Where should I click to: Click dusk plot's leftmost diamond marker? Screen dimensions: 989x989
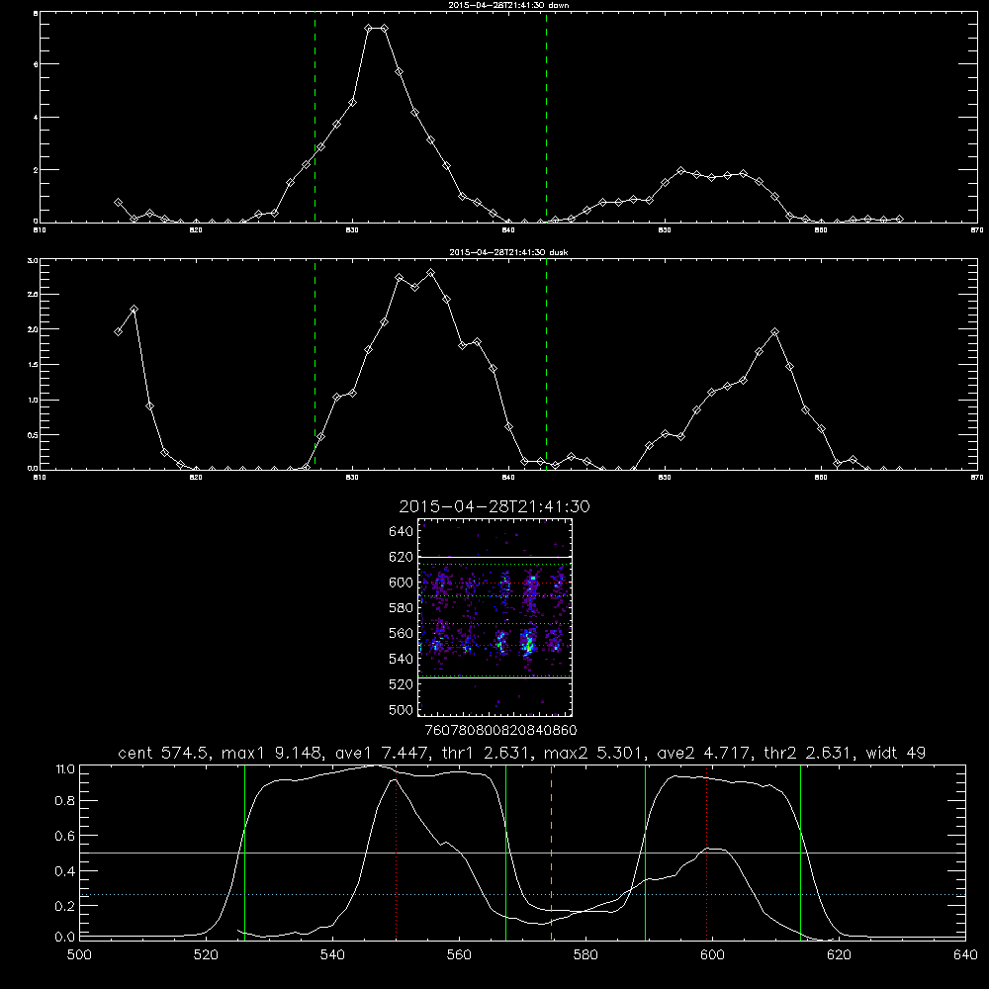coord(118,331)
